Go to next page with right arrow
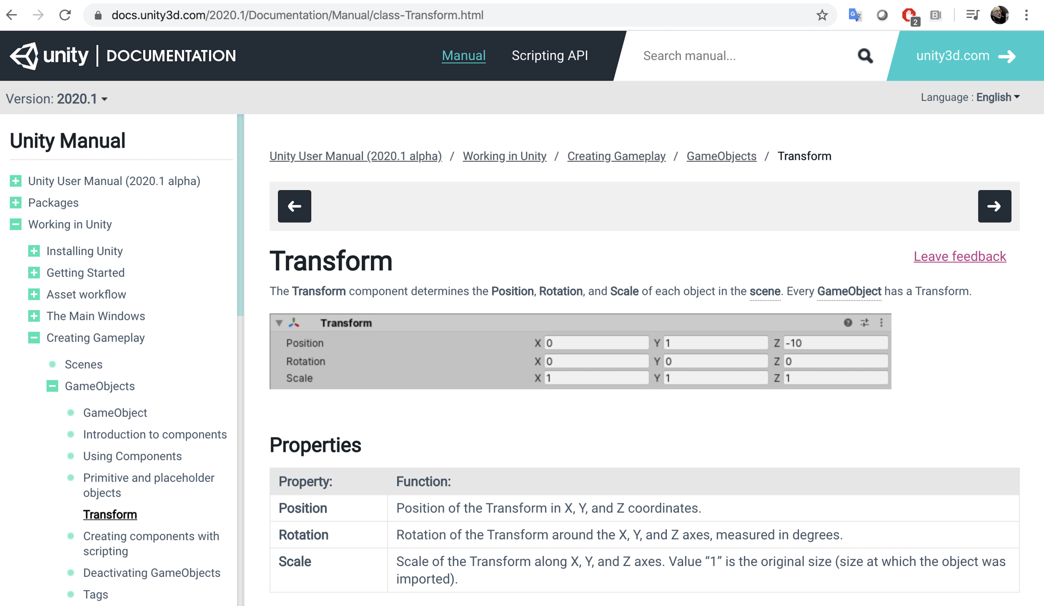The width and height of the screenshot is (1044, 606). (x=994, y=206)
